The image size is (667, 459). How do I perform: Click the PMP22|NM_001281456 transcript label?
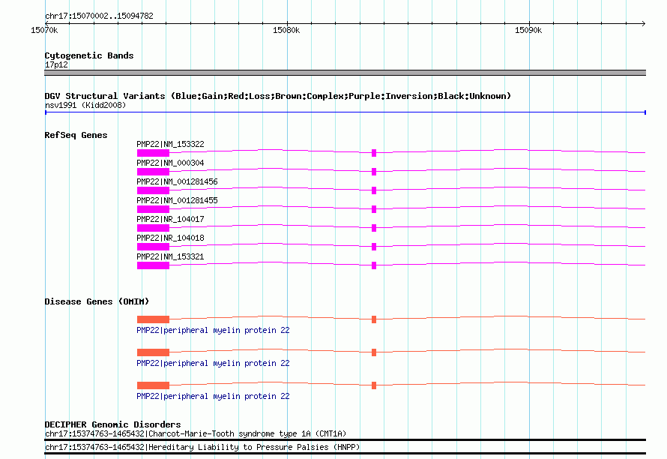177,181
